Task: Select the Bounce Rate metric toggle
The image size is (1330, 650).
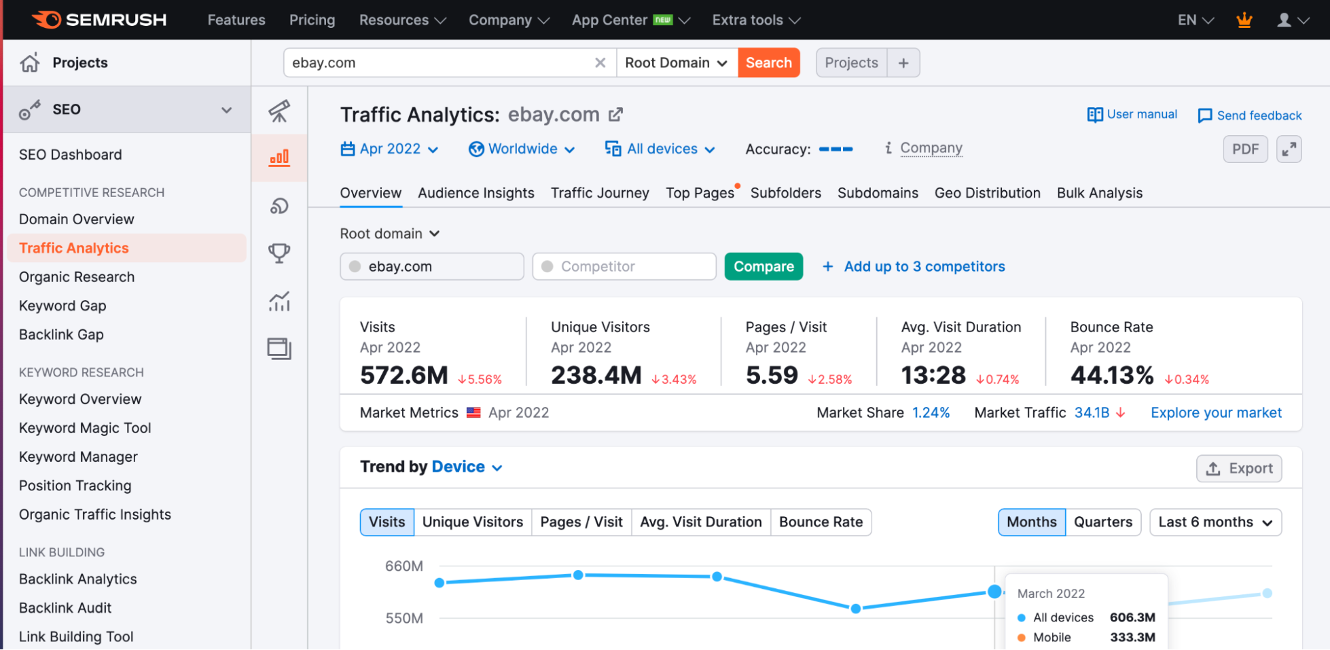Action: click(820, 522)
